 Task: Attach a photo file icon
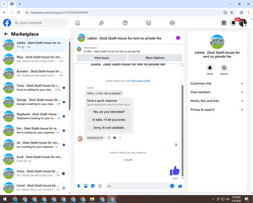pos(86,186)
